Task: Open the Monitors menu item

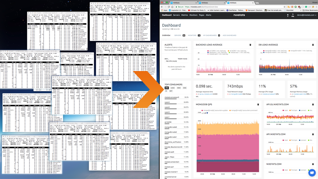Action: tap(193, 15)
